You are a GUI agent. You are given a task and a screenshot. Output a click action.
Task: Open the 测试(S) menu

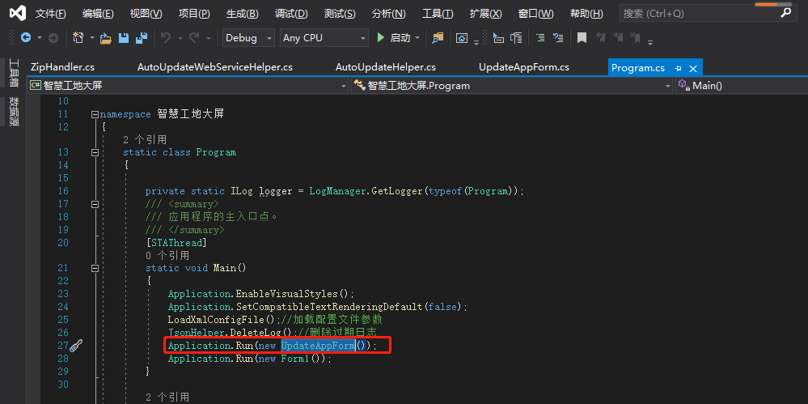(340, 14)
